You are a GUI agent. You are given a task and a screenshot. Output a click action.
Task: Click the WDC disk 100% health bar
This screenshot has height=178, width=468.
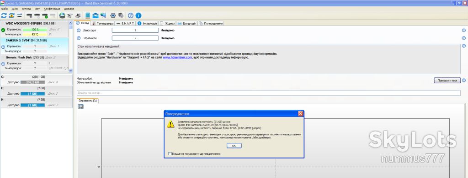(35, 30)
